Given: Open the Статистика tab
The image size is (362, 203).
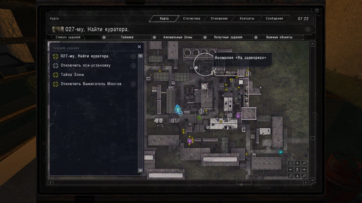Looking at the screenshot, I should [x=192, y=19].
